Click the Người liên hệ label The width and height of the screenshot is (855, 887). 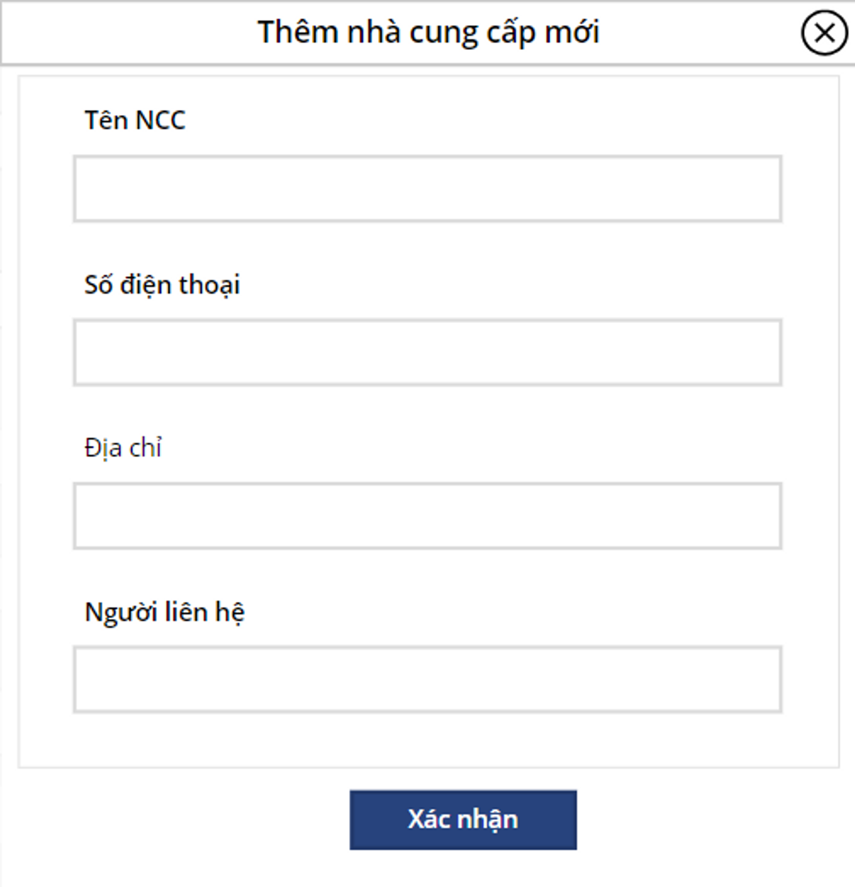click(164, 612)
